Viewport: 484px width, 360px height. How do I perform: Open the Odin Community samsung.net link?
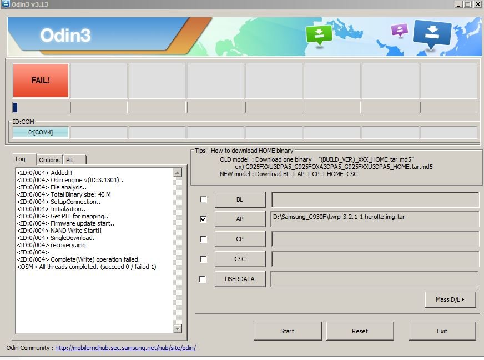coord(125,348)
